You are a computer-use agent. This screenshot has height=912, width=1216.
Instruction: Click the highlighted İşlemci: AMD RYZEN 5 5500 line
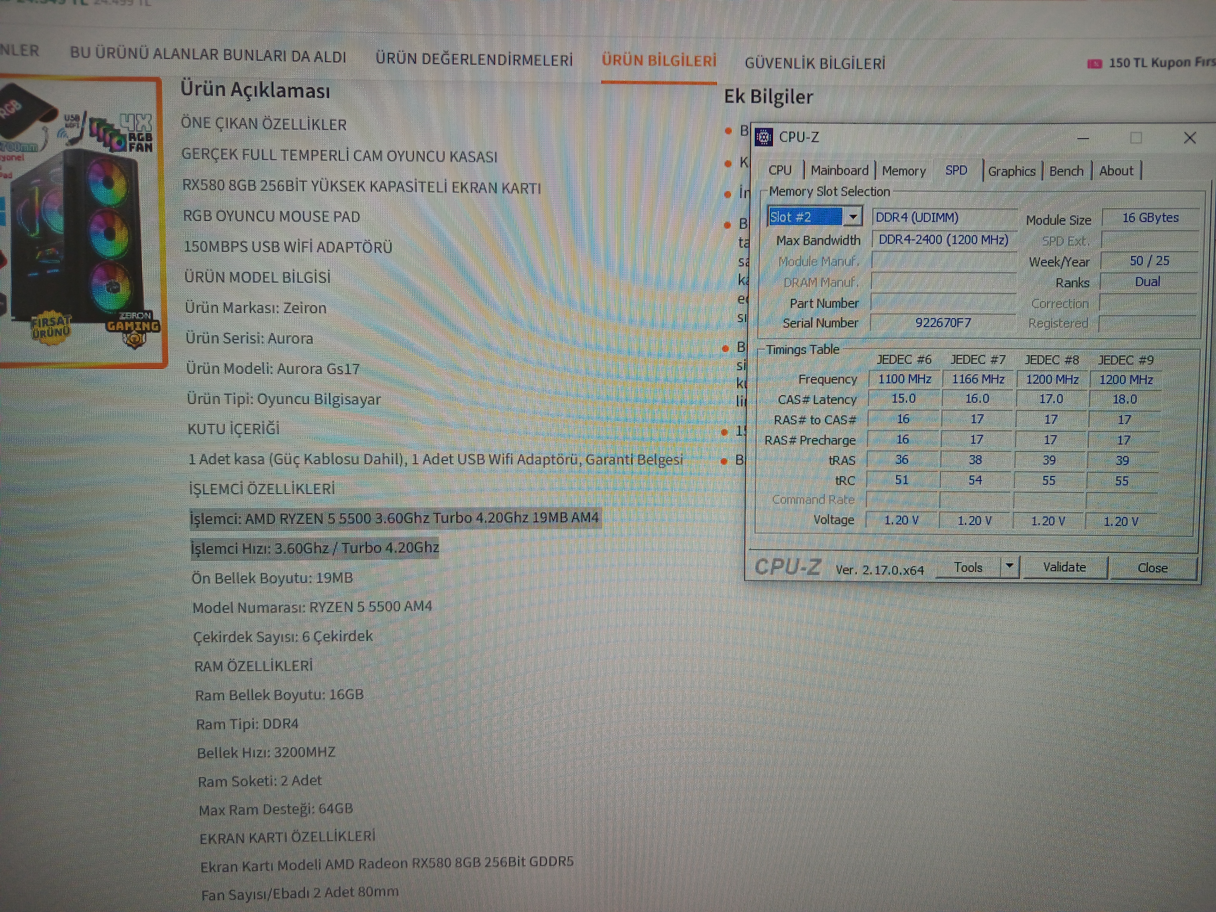[x=395, y=518]
